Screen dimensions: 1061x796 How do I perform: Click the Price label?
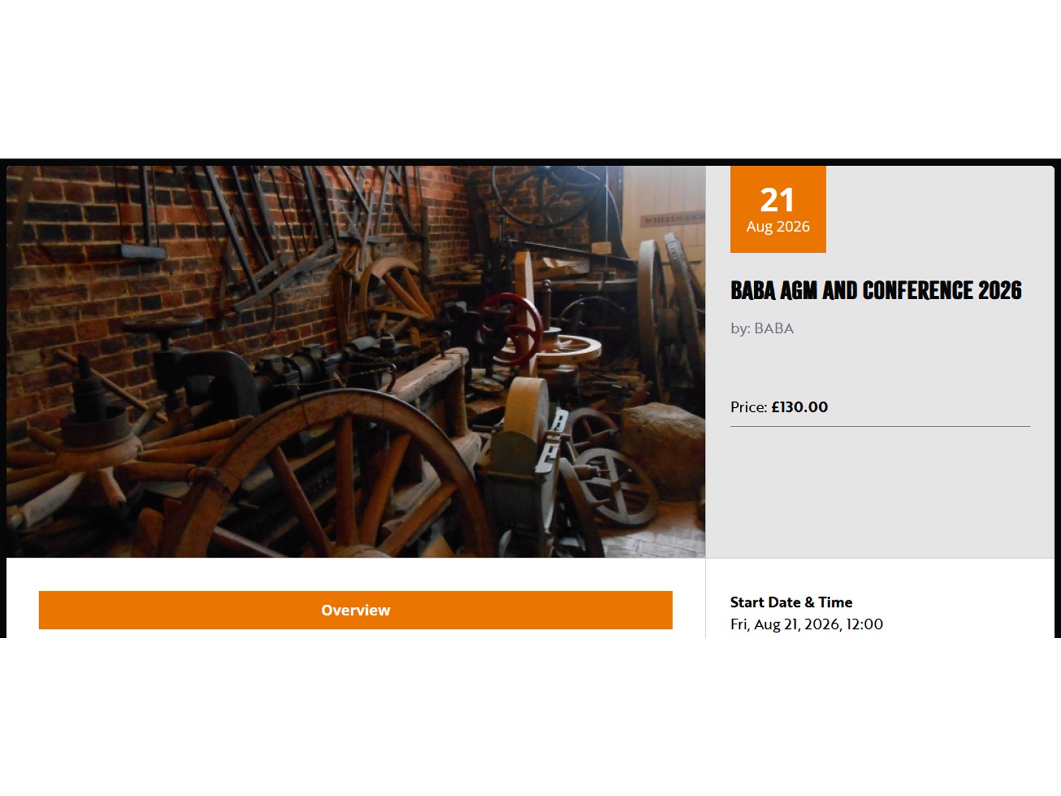749,407
